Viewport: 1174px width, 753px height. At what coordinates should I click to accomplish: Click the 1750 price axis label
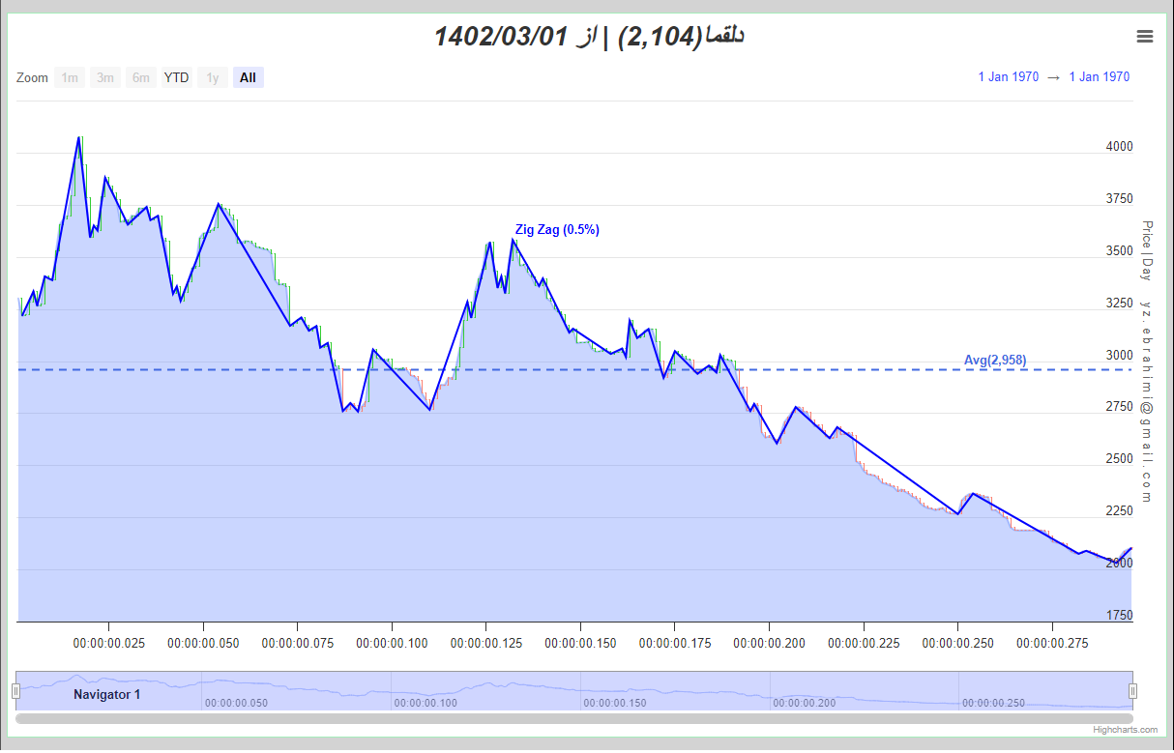[1120, 616]
